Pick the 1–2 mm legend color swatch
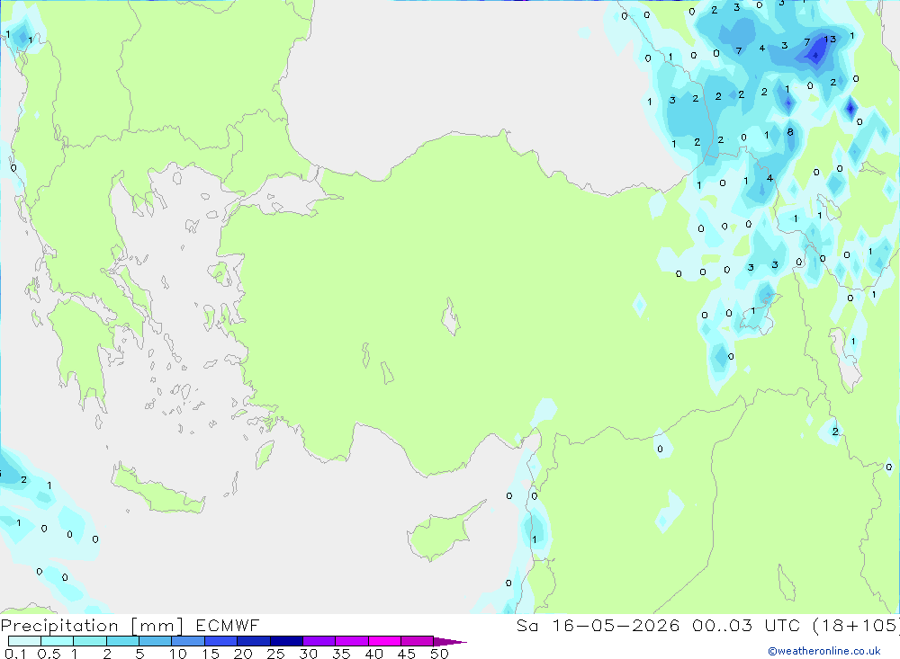 pyautogui.click(x=89, y=641)
